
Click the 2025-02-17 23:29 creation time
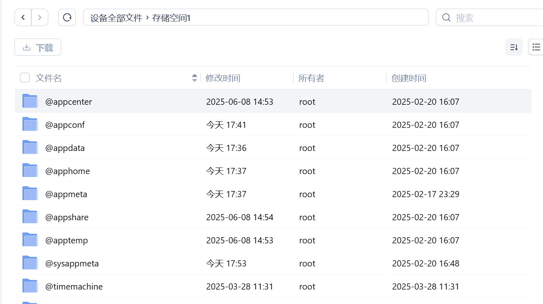(426, 194)
